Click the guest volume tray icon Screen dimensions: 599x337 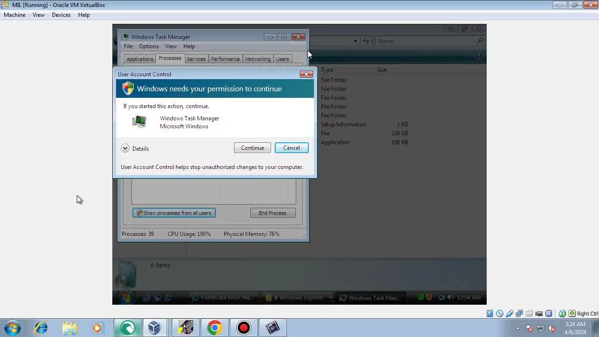(x=450, y=297)
